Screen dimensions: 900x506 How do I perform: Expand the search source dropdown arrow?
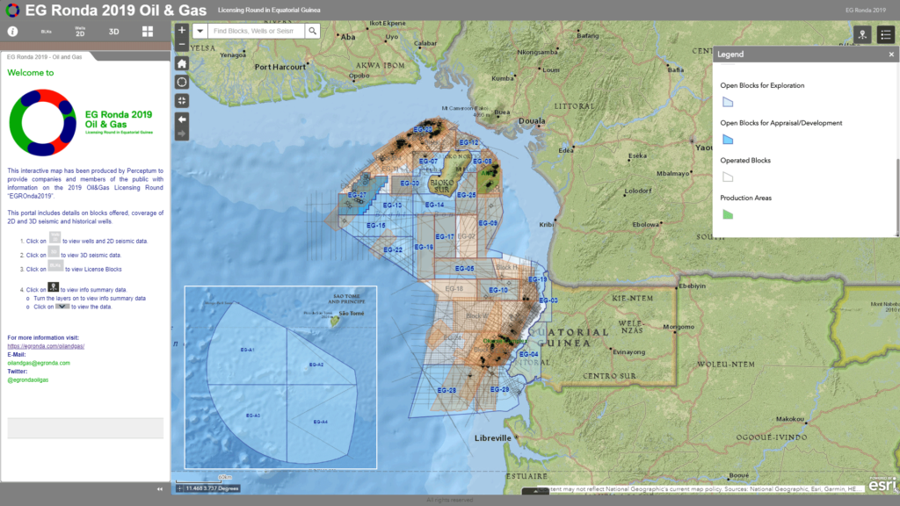(x=200, y=31)
